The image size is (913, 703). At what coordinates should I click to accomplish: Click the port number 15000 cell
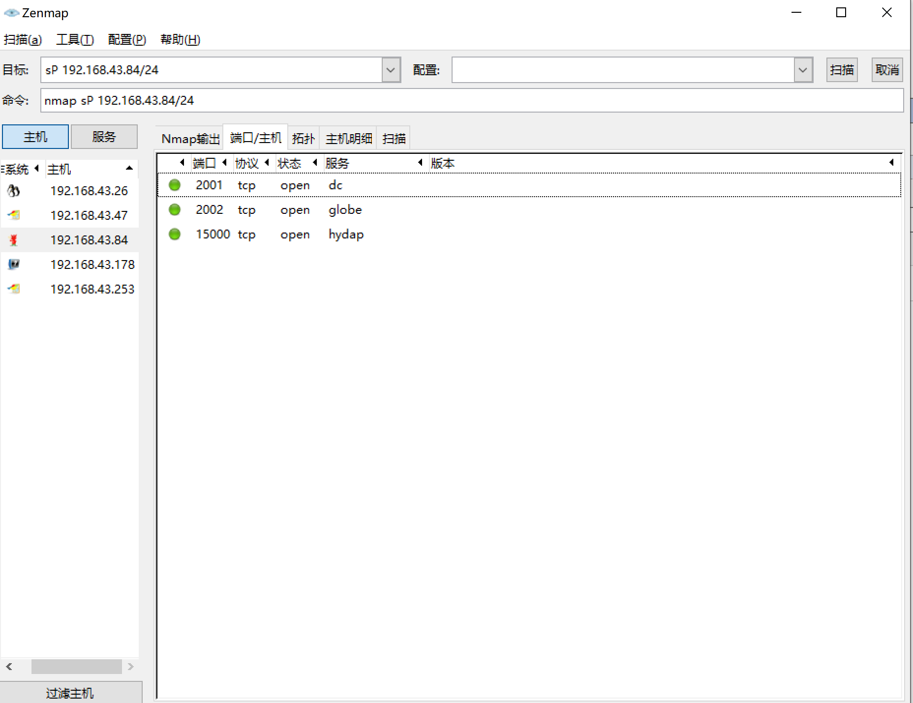click(213, 234)
